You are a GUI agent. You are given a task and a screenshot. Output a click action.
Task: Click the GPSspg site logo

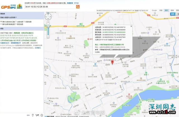(12, 7)
